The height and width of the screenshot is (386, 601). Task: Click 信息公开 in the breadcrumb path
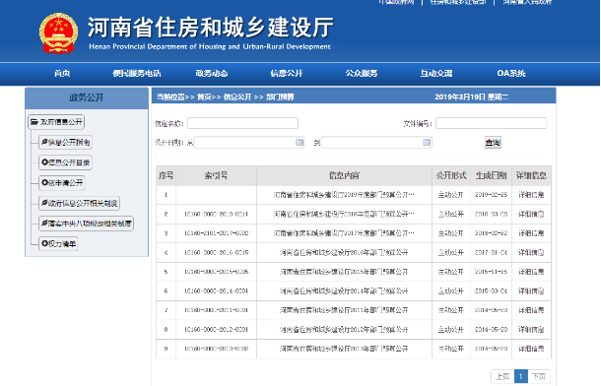(237, 97)
